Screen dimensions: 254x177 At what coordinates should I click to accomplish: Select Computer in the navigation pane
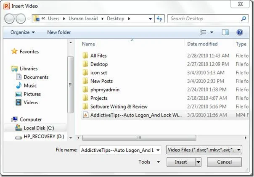[31, 119]
